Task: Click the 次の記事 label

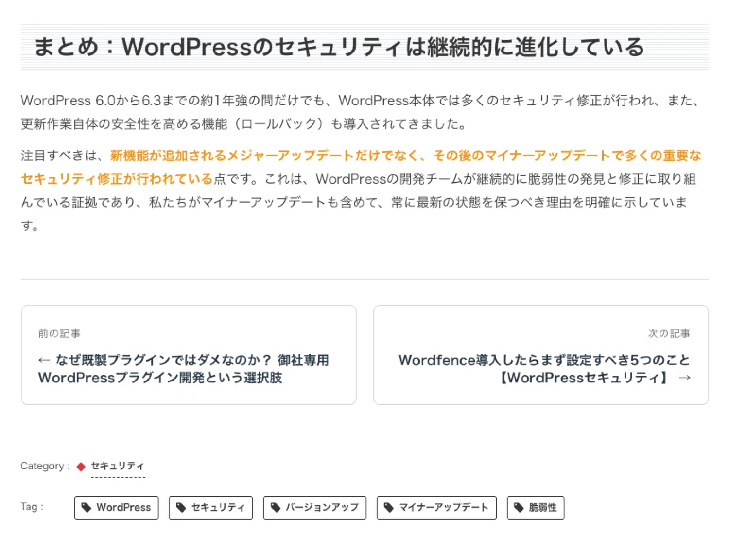Action: 669,333
